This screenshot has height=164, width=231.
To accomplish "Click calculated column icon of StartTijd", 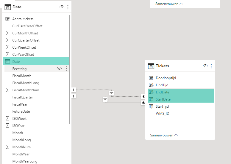I will (151, 106).
